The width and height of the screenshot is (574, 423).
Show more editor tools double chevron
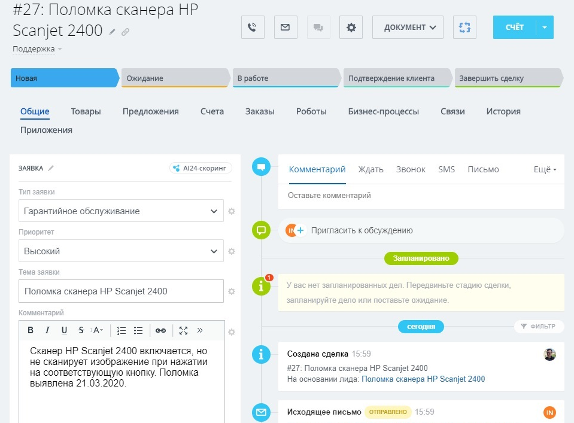(x=200, y=330)
